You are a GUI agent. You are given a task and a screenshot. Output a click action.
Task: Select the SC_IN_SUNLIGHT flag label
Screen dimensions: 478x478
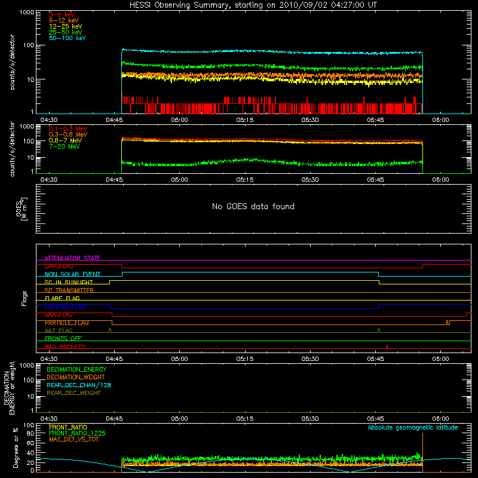(x=69, y=282)
